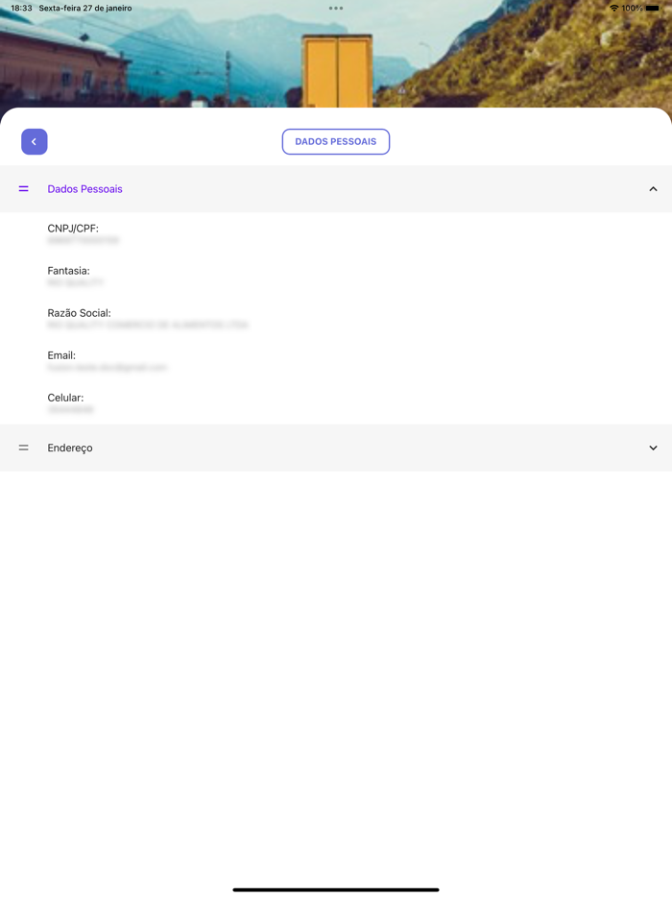Viewport: 672px width, 897px height.
Task: Select the Dados Pessoais section title
Action: pos(84,189)
